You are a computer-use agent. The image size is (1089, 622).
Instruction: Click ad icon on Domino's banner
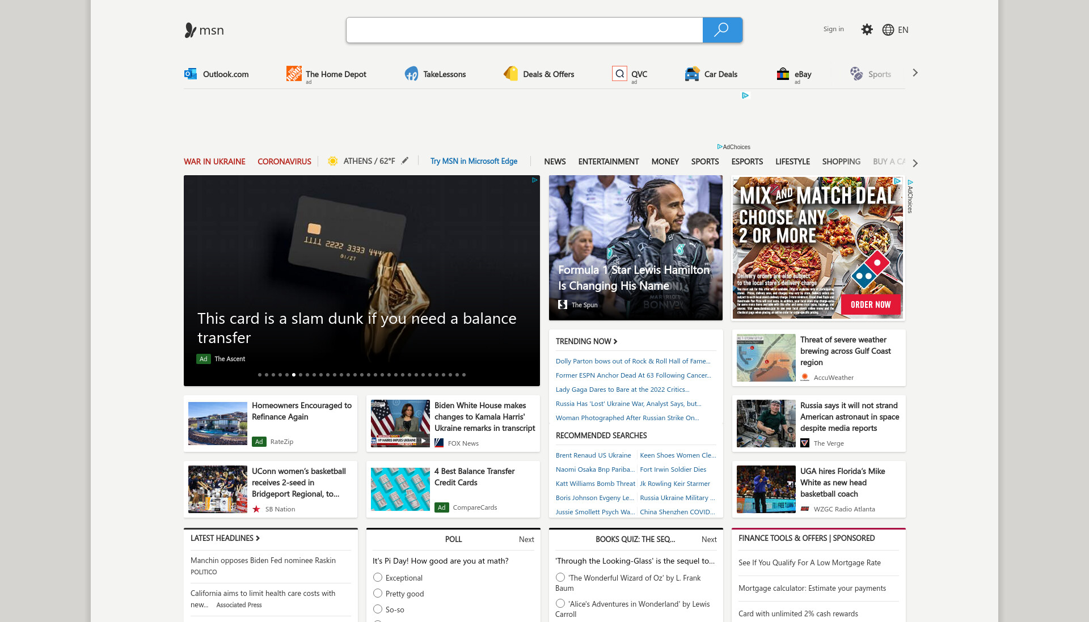point(897,181)
